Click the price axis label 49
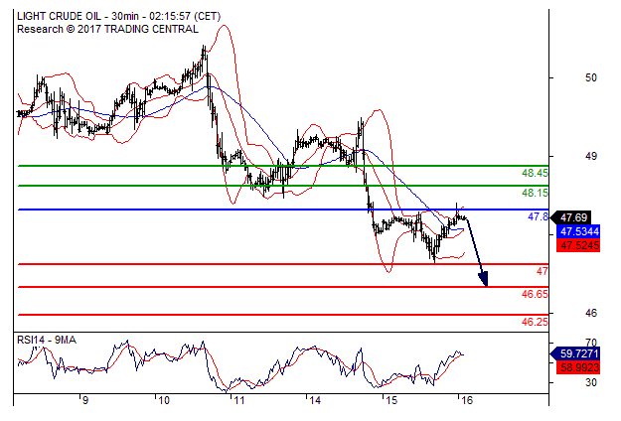 590,156
